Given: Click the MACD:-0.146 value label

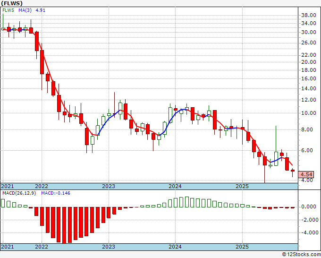Looking at the screenshot, I should pos(56,193).
